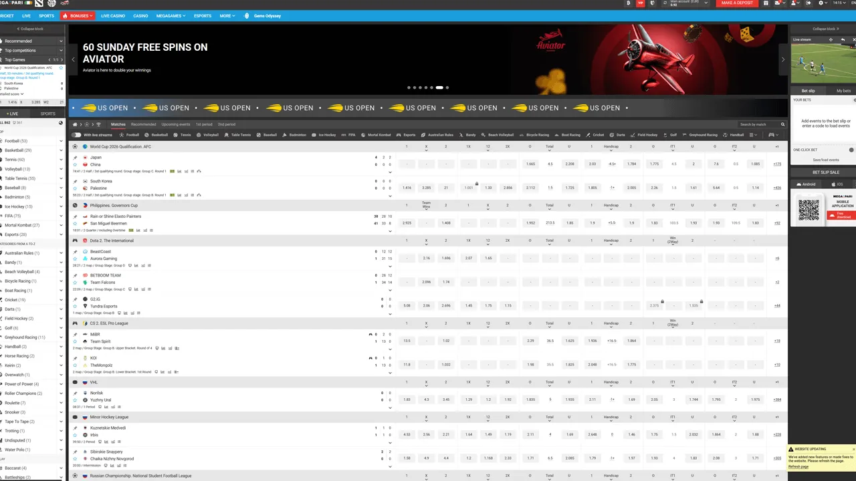Expand markets for Japan vs China match

pyautogui.click(x=390, y=172)
